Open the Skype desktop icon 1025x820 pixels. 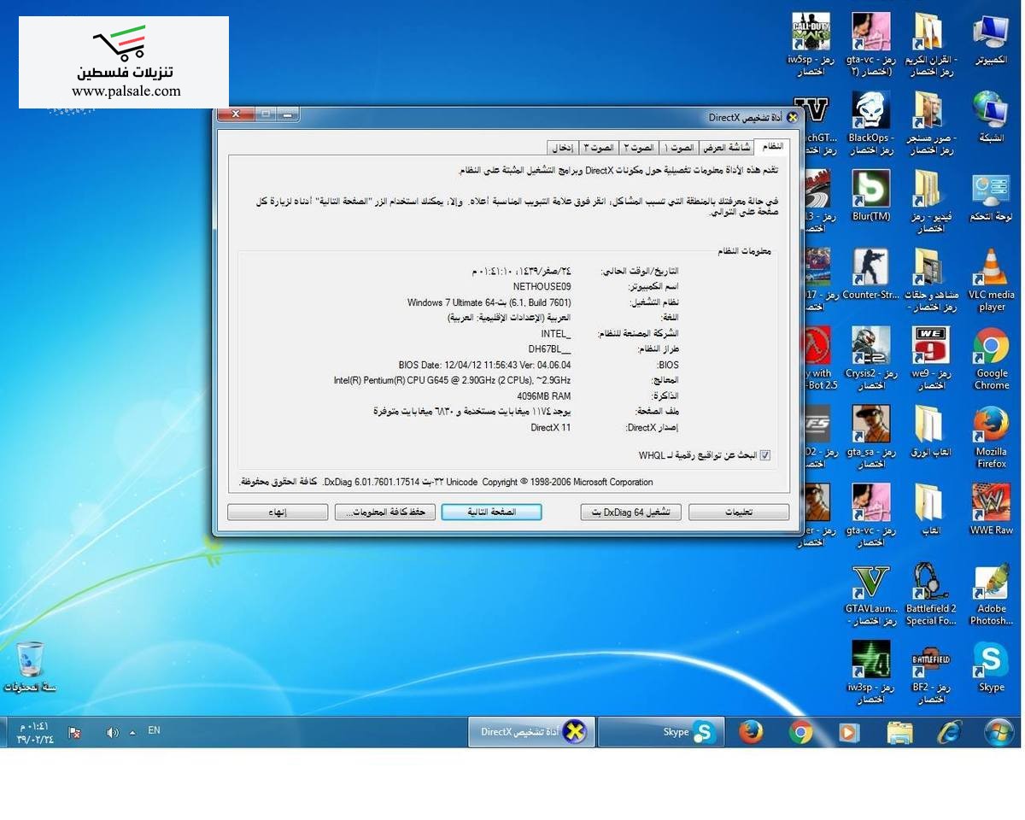coord(991,662)
